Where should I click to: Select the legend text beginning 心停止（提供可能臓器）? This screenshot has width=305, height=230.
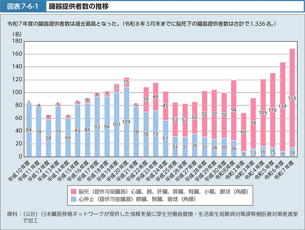137,199
